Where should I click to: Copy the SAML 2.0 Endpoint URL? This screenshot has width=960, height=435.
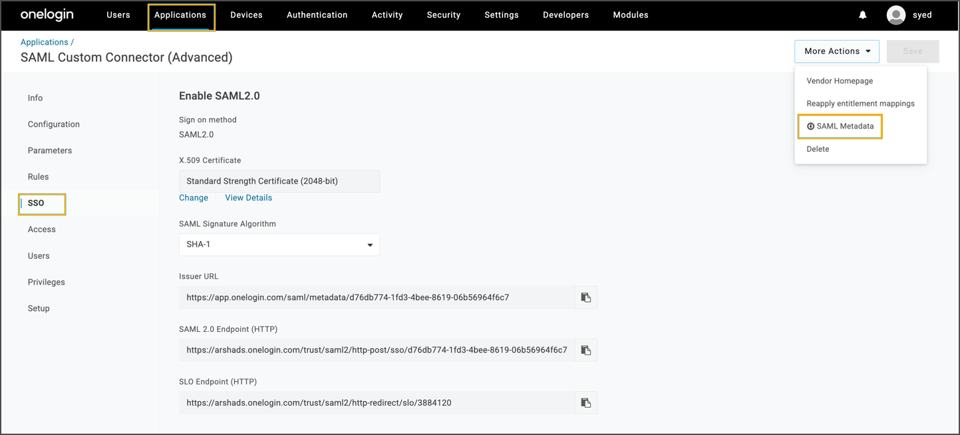(x=585, y=350)
